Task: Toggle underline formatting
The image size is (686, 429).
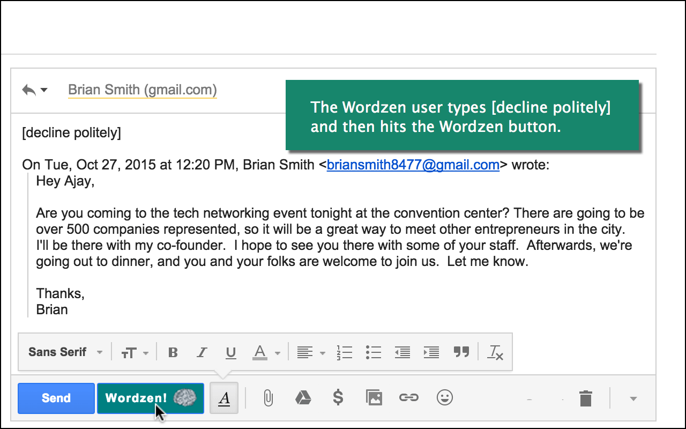Action: point(230,352)
